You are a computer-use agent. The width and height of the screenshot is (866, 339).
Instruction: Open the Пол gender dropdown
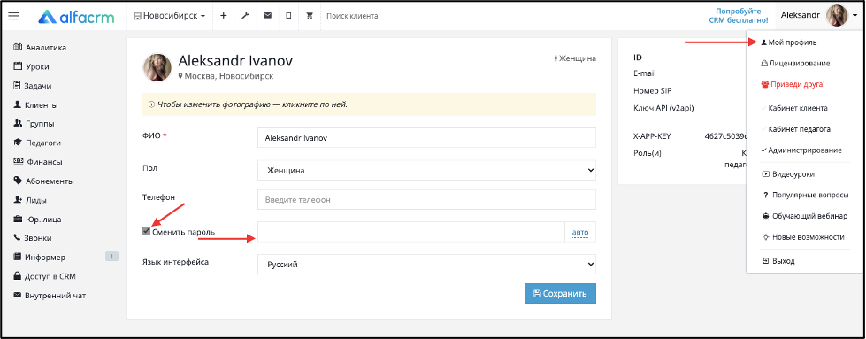coord(426,170)
